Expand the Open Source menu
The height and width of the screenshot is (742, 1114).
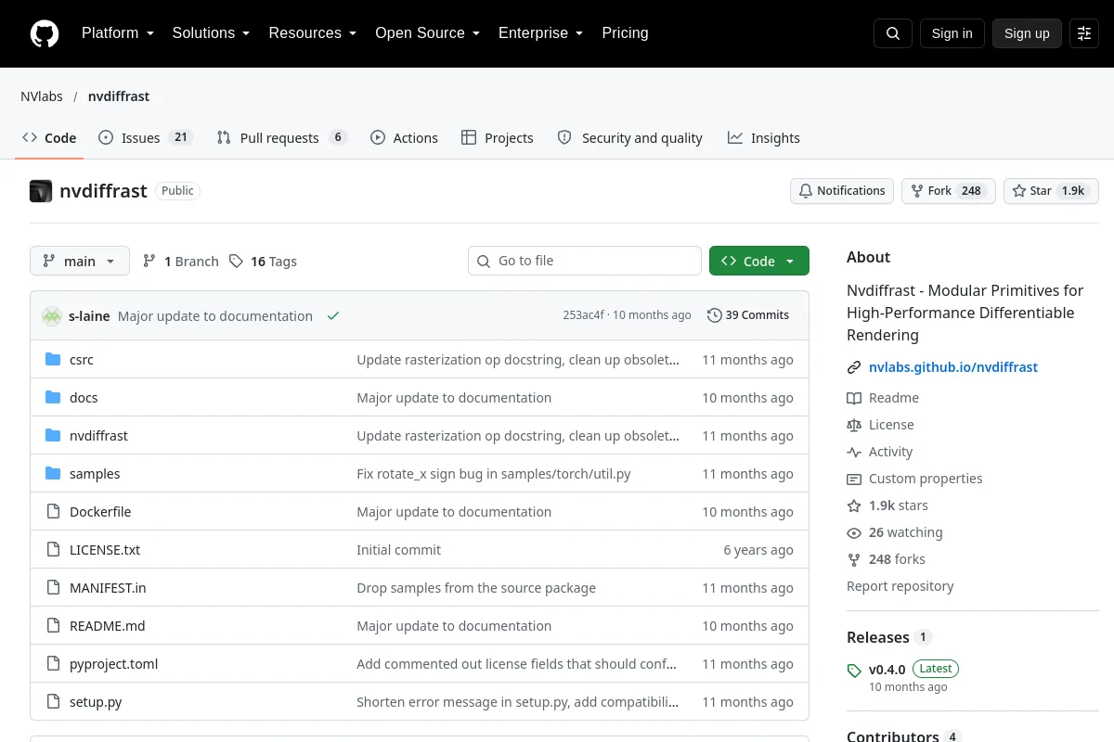(427, 33)
